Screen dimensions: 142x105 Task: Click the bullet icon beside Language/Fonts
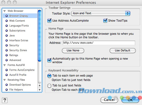(x=7, y=26)
